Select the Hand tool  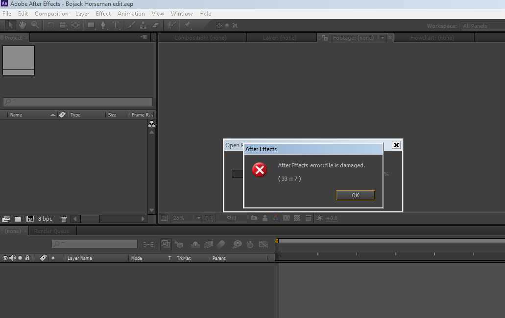(22, 25)
